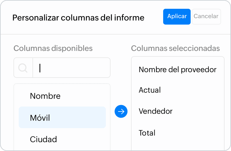This screenshot has height=151, width=231.
Task: Click the blue right-arrow move column icon
Action: click(x=121, y=111)
